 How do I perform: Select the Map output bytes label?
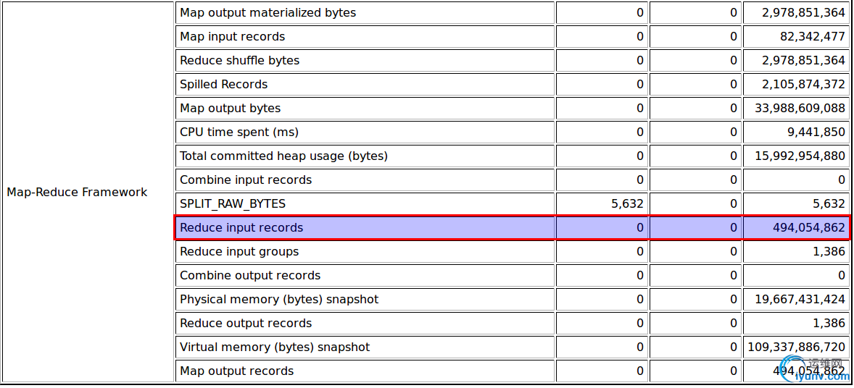tap(231, 109)
